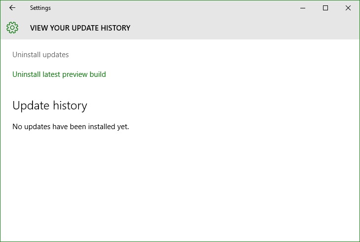The height and width of the screenshot is (242, 360).
Task: Click the Update history heading
Action: tap(50, 106)
